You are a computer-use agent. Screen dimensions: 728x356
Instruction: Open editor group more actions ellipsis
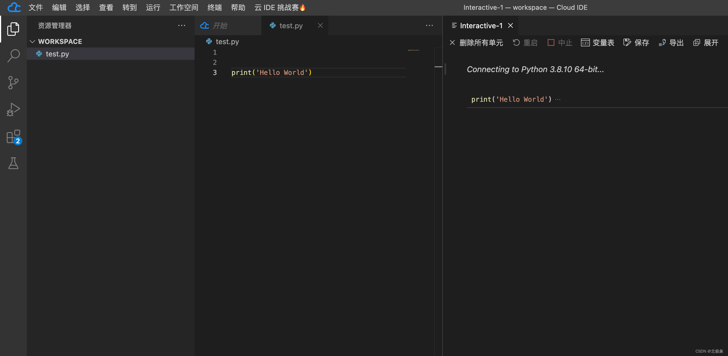(x=429, y=25)
